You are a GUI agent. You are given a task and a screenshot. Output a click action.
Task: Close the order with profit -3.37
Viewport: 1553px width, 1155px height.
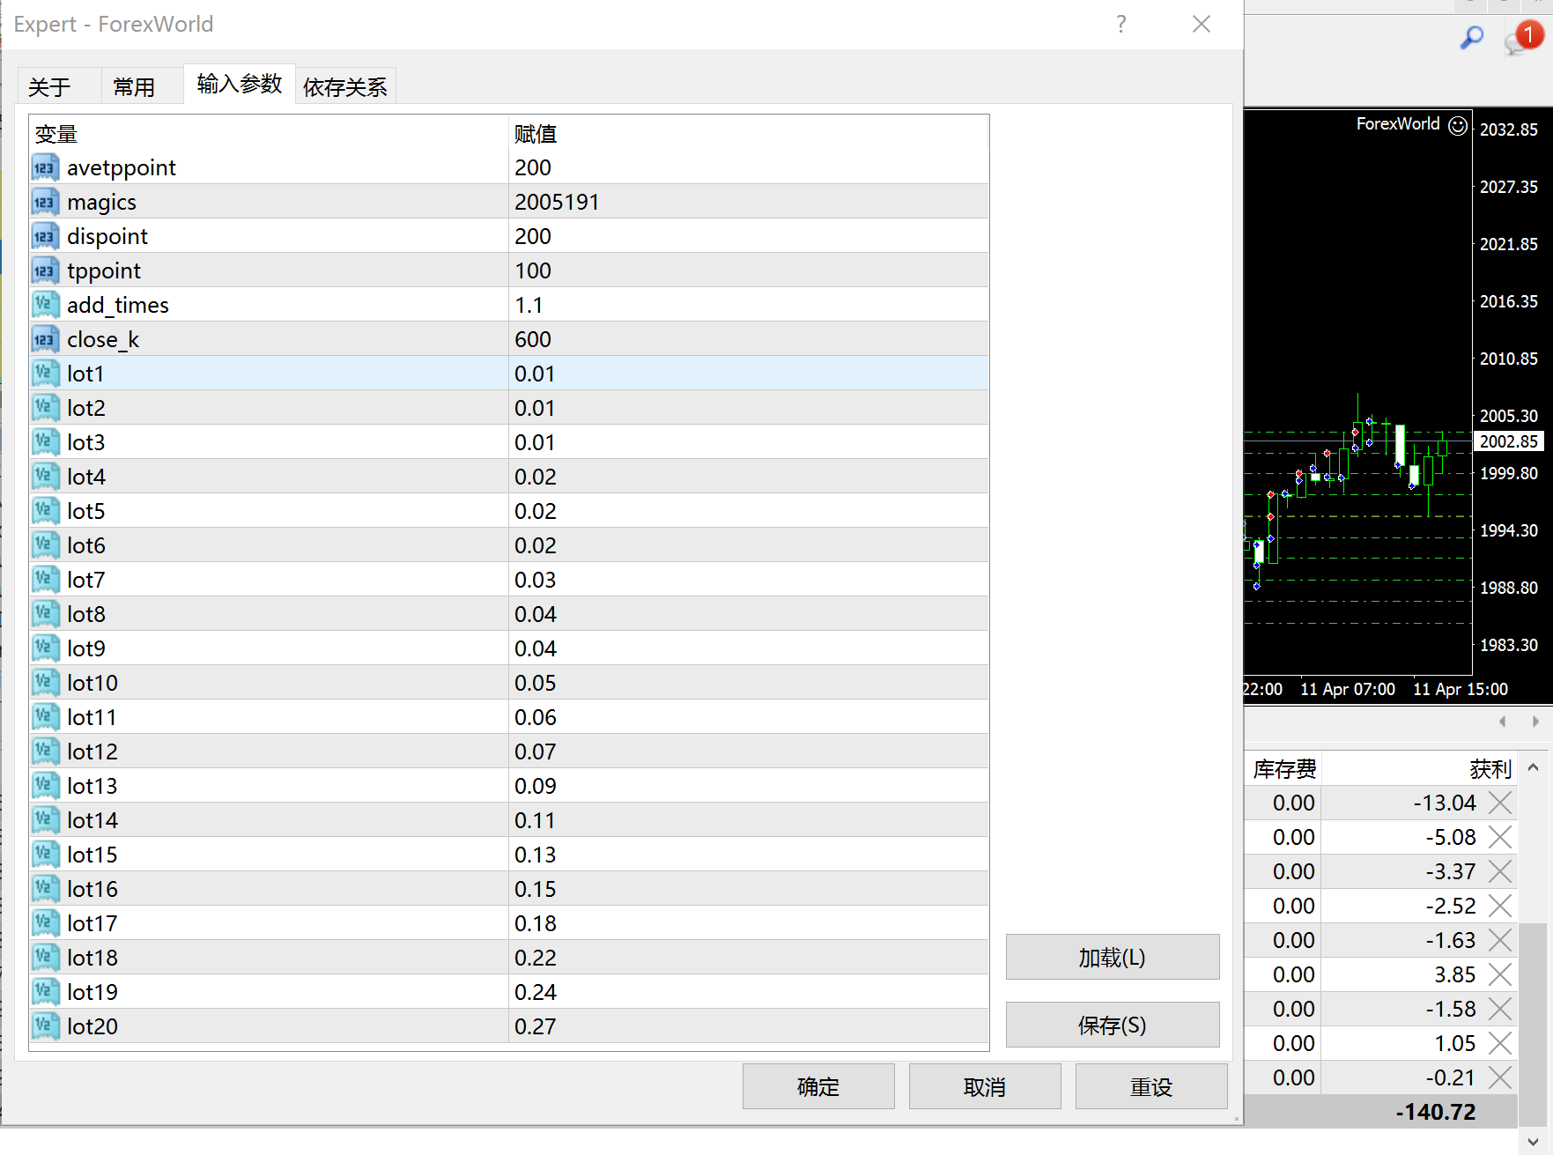click(1500, 871)
